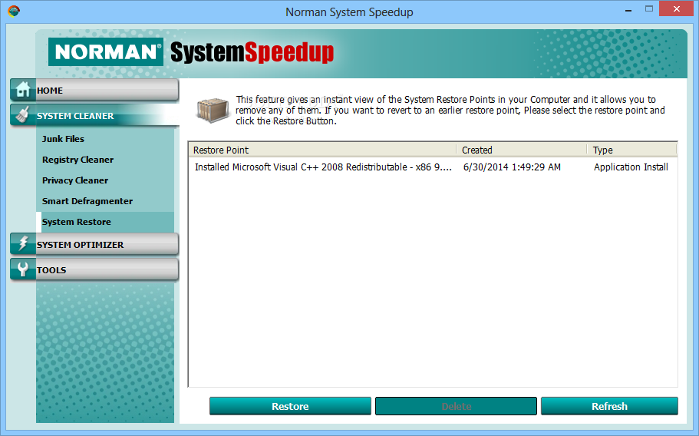Click the System Optimizer lightning icon
The image size is (699, 436).
23,244
